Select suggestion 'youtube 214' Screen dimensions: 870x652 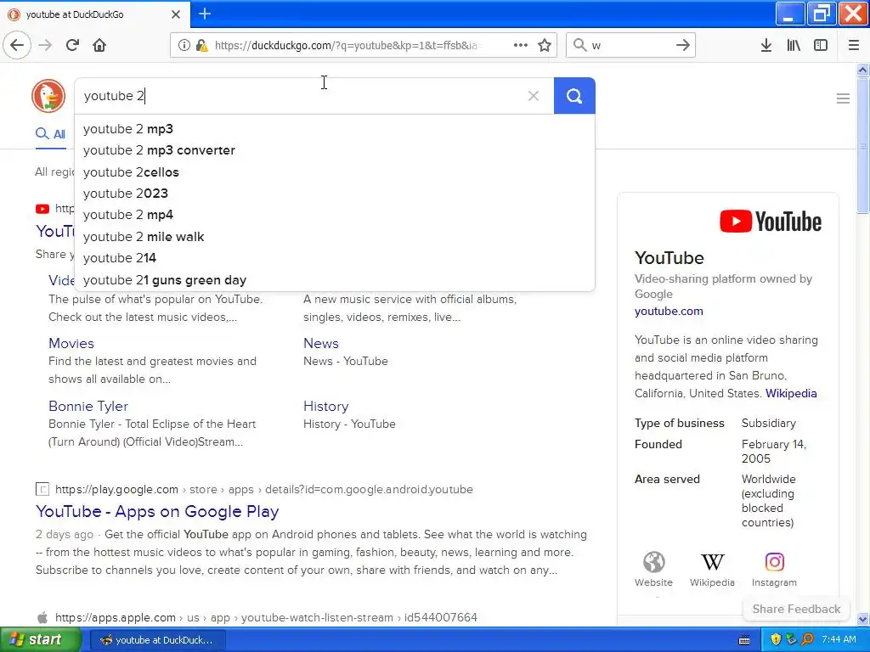(x=335, y=258)
